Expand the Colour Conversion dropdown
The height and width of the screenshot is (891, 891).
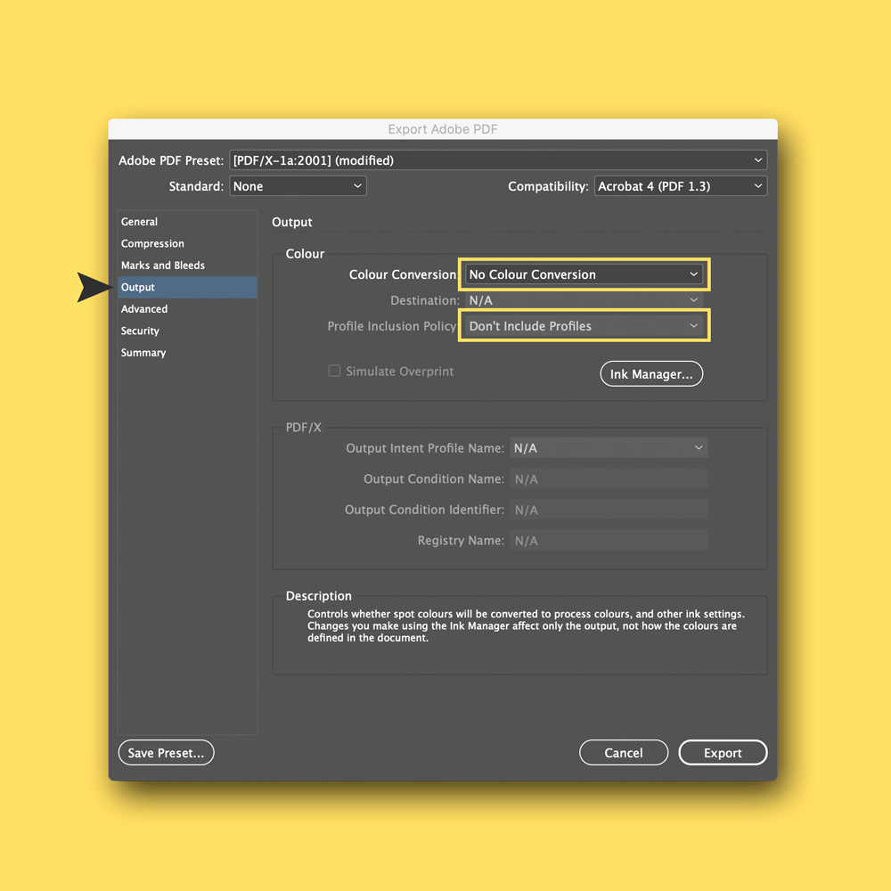(x=584, y=274)
